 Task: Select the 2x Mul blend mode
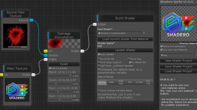pyautogui.click(x=139, y=82)
